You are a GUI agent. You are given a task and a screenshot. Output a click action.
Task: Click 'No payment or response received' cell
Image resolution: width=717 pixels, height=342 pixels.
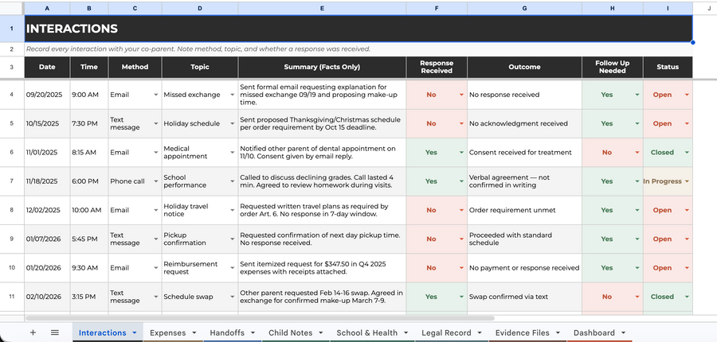coord(524,267)
